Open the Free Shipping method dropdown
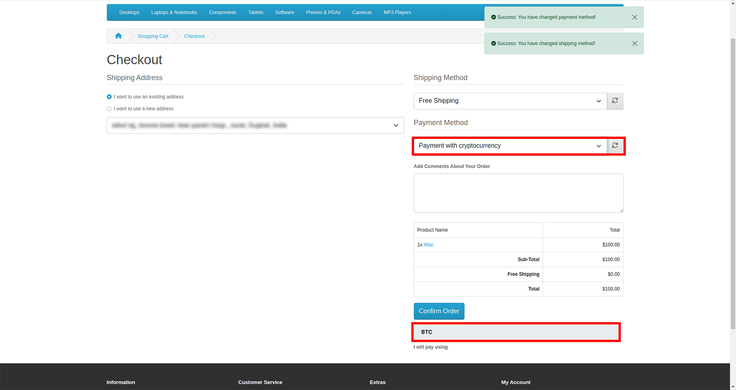The width and height of the screenshot is (736, 390). click(510, 101)
